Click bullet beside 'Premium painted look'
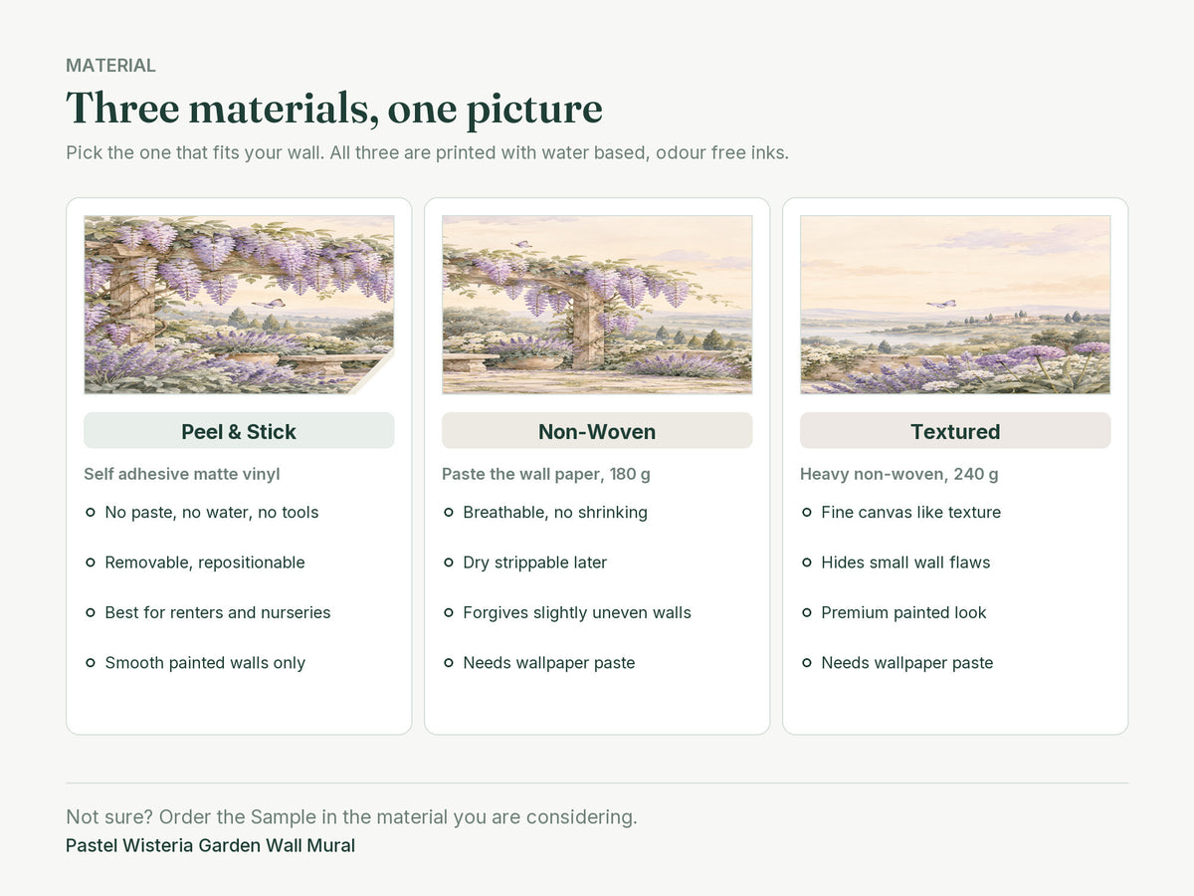Image resolution: width=1194 pixels, height=896 pixels. (x=807, y=612)
